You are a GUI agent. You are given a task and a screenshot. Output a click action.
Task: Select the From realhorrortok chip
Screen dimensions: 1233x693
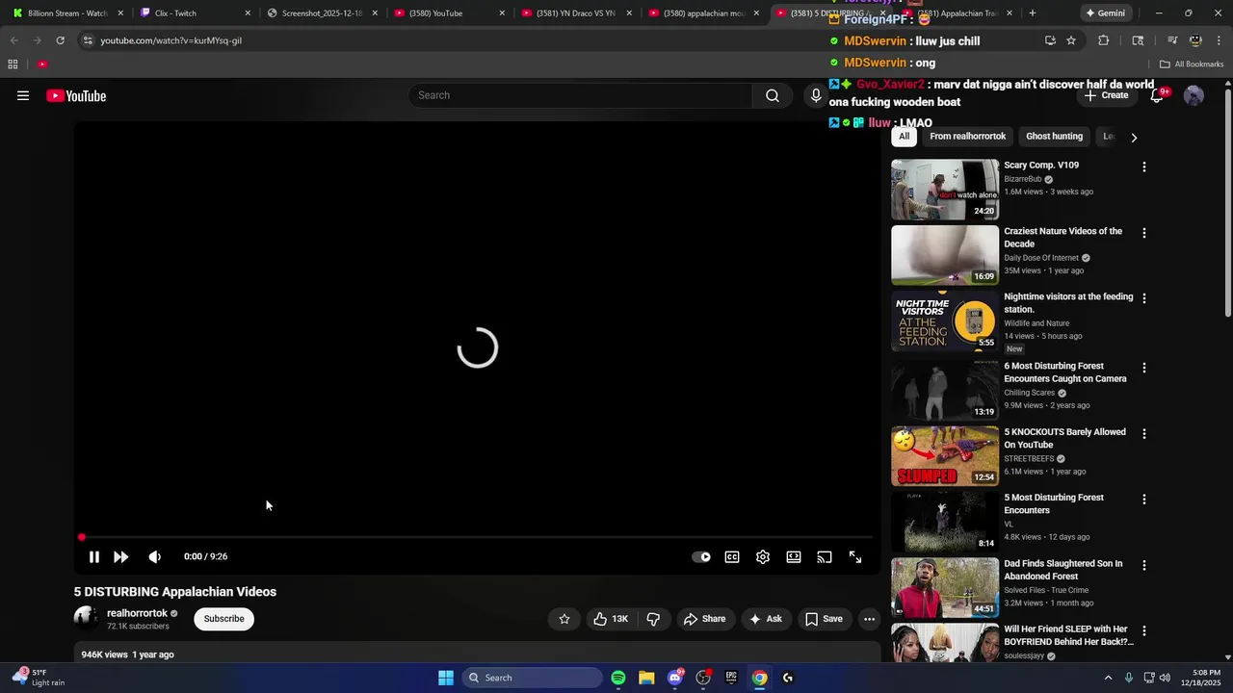pos(967,137)
